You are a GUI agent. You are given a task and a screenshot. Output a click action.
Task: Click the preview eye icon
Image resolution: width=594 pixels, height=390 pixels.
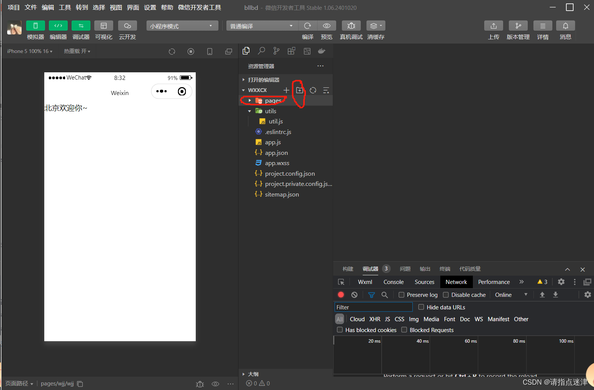click(327, 26)
